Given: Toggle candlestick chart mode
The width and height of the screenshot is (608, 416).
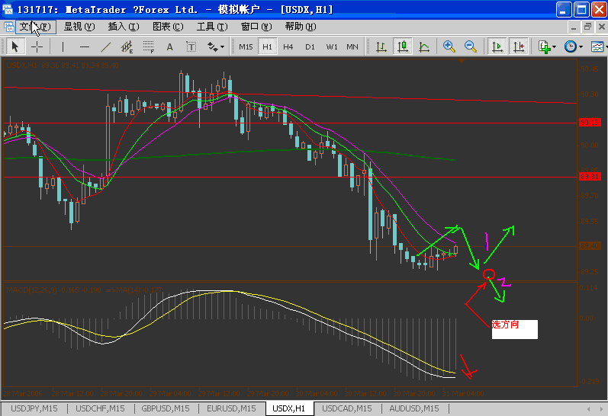Looking at the screenshot, I should point(403,47).
